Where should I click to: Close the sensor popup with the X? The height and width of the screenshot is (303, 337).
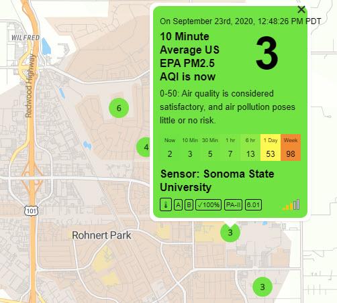click(x=301, y=9)
